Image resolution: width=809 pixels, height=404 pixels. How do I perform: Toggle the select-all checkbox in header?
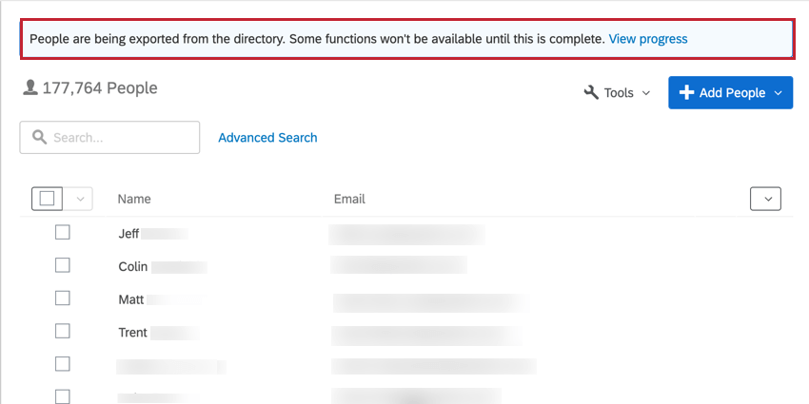click(x=47, y=199)
